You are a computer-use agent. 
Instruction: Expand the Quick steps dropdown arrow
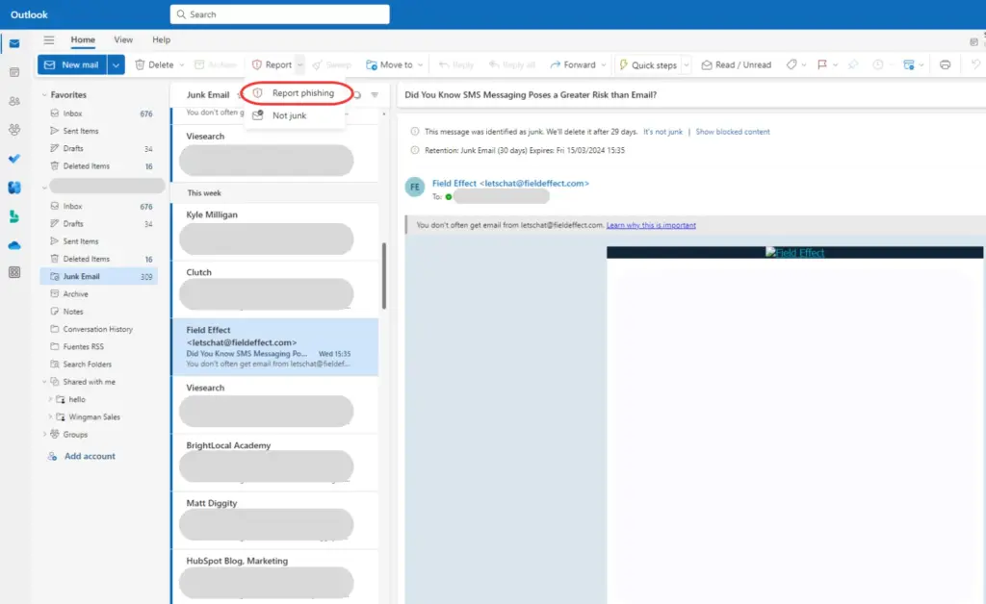[x=686, y=64]
